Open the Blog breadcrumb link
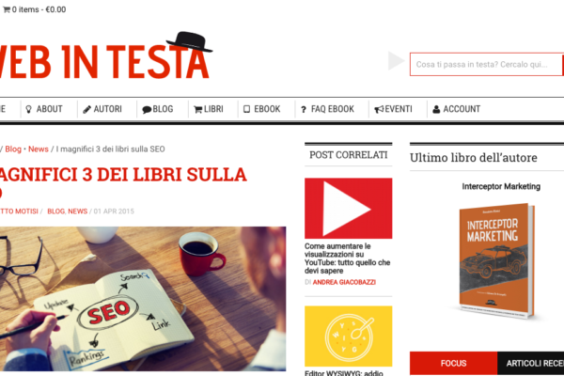 pyautogui.click(x=13, y=149)
